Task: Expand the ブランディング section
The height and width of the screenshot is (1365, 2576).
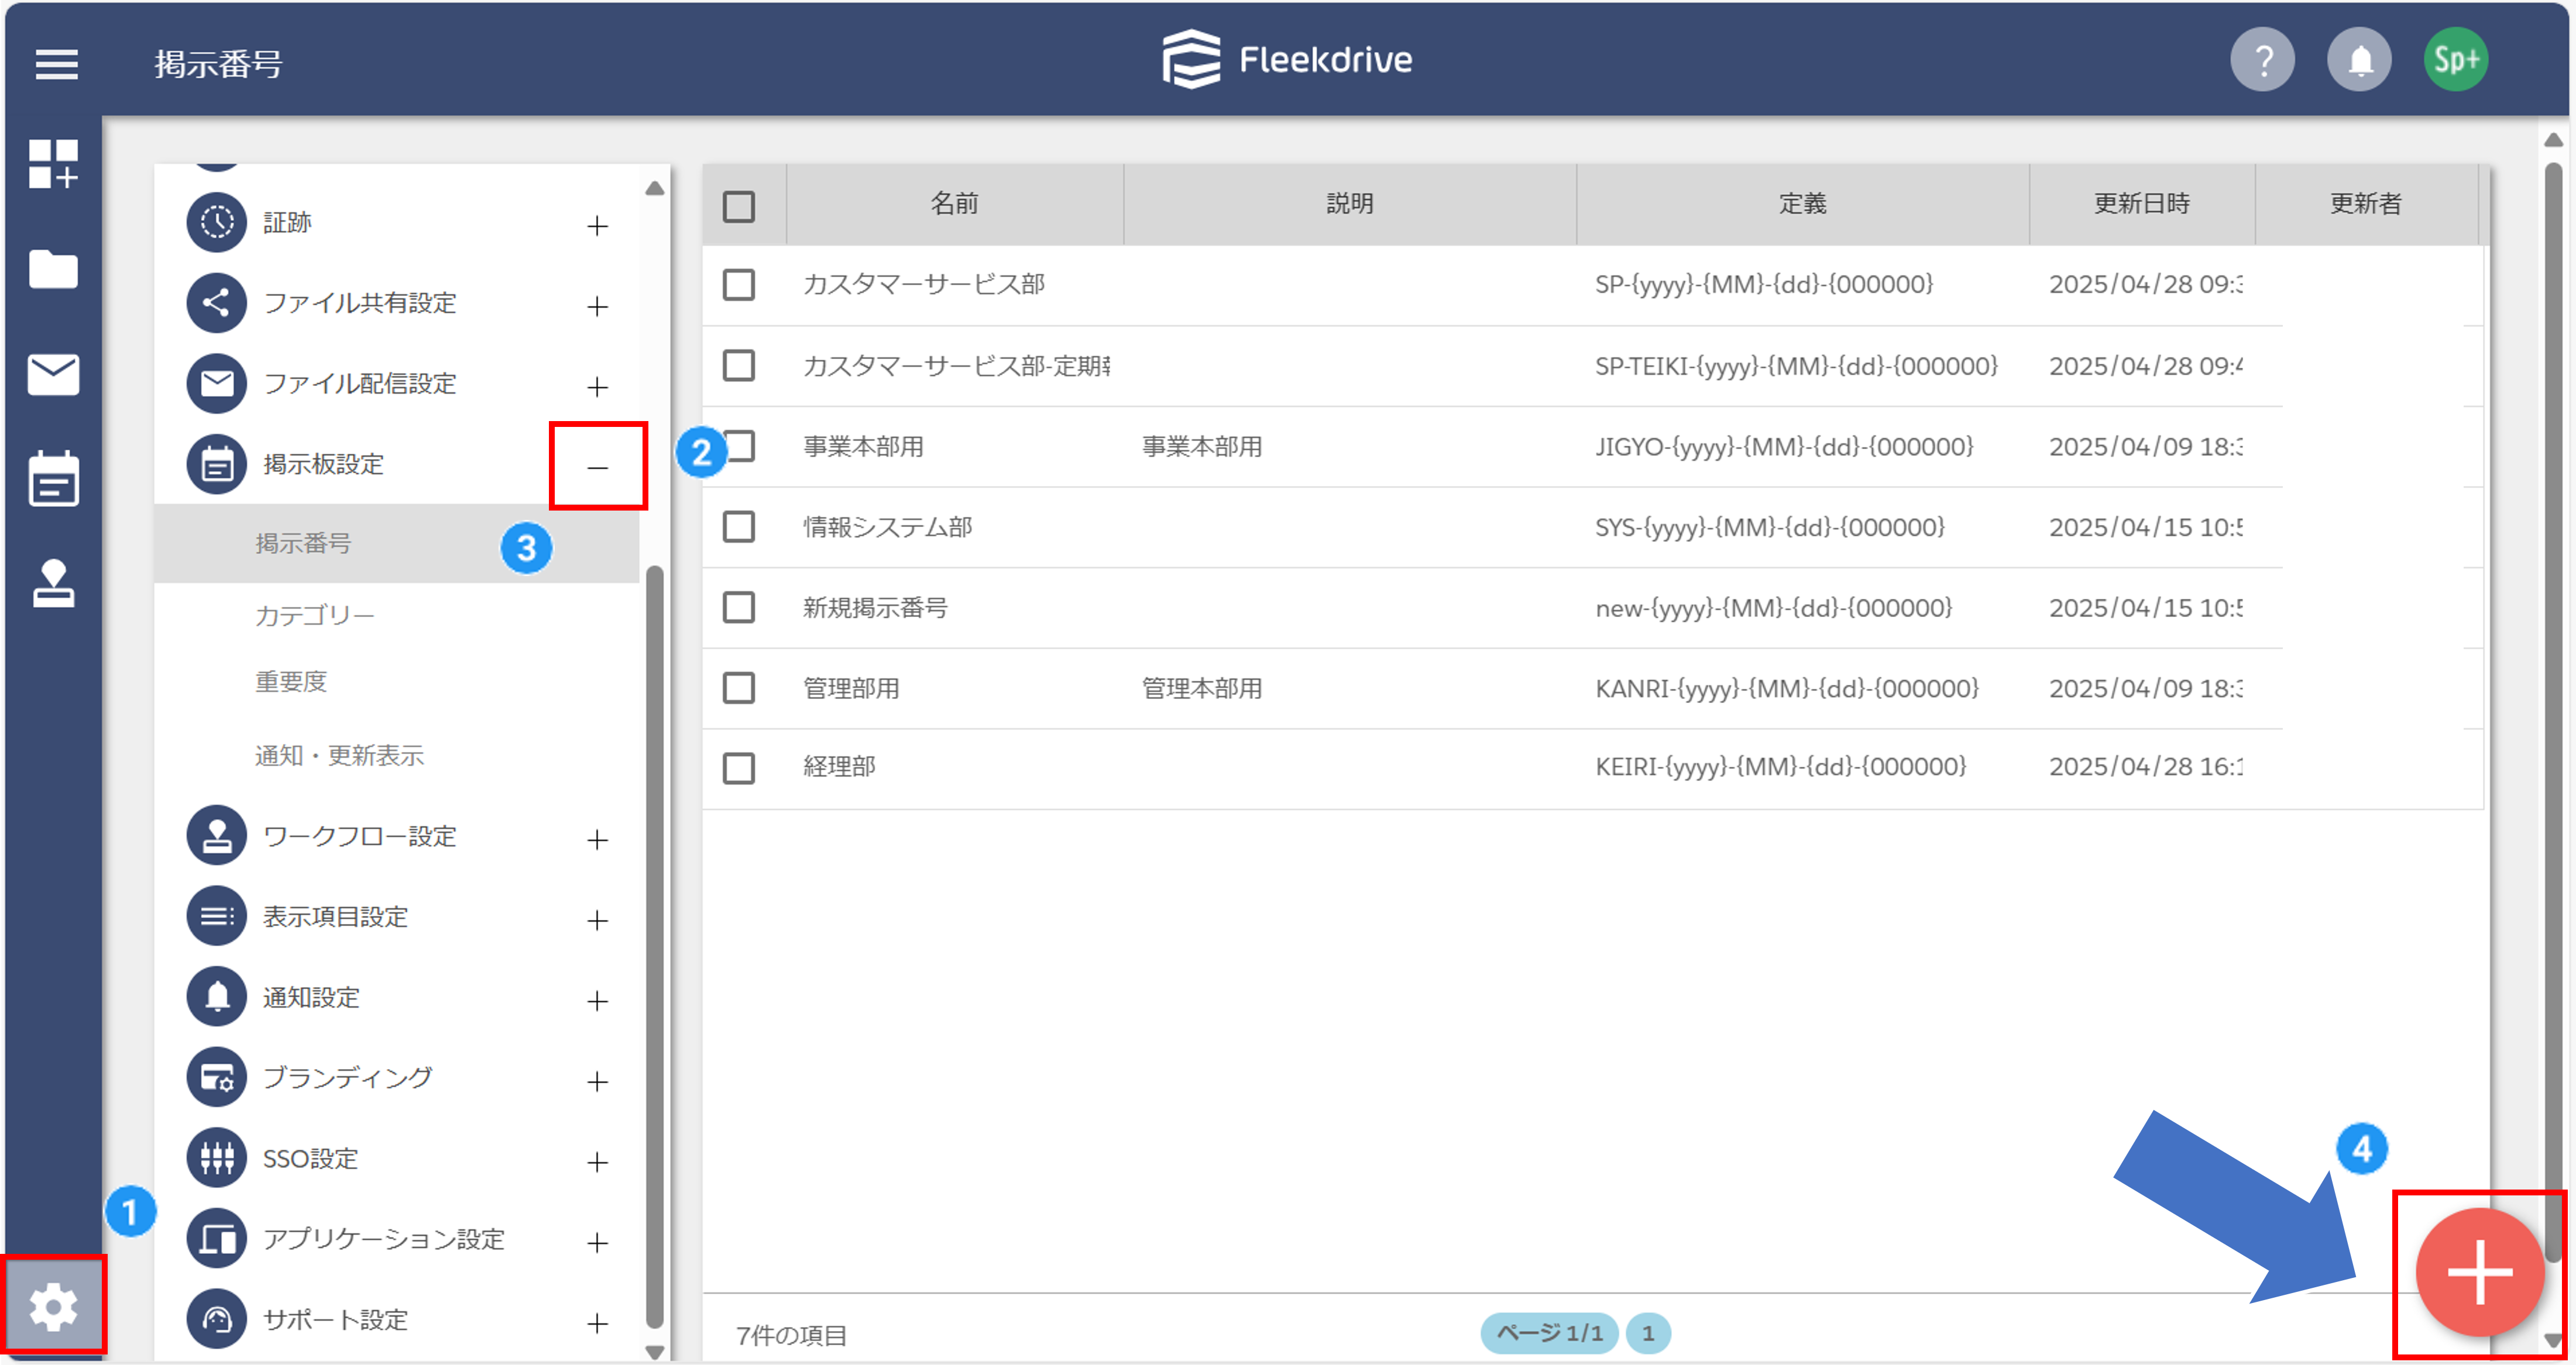Action: click(597, 1081)
